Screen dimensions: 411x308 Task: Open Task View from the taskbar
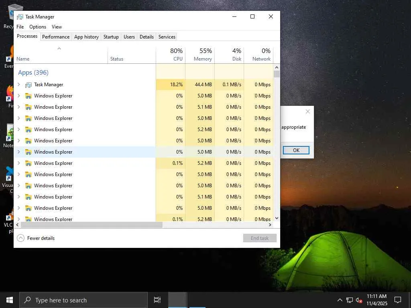click(x=157, y=300)
